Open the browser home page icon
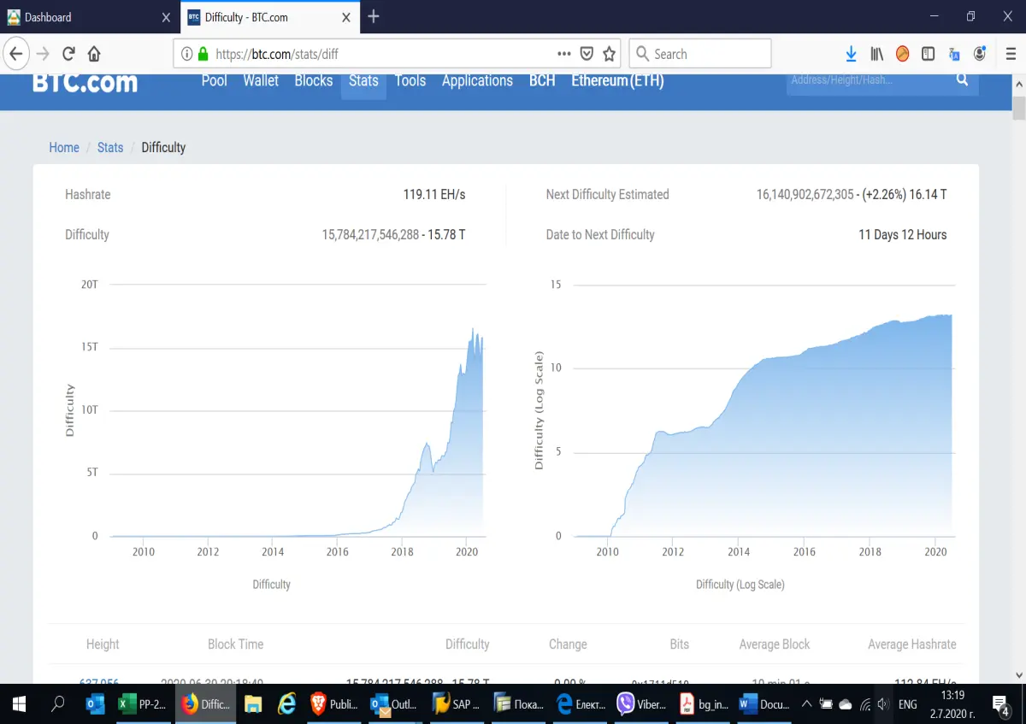This screenshot has height=724, width=1026. (94, 54)
